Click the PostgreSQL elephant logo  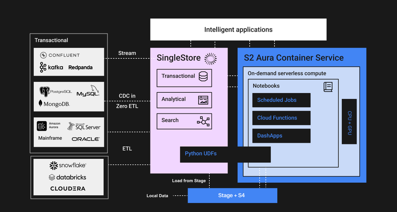[x=44, y=92]
